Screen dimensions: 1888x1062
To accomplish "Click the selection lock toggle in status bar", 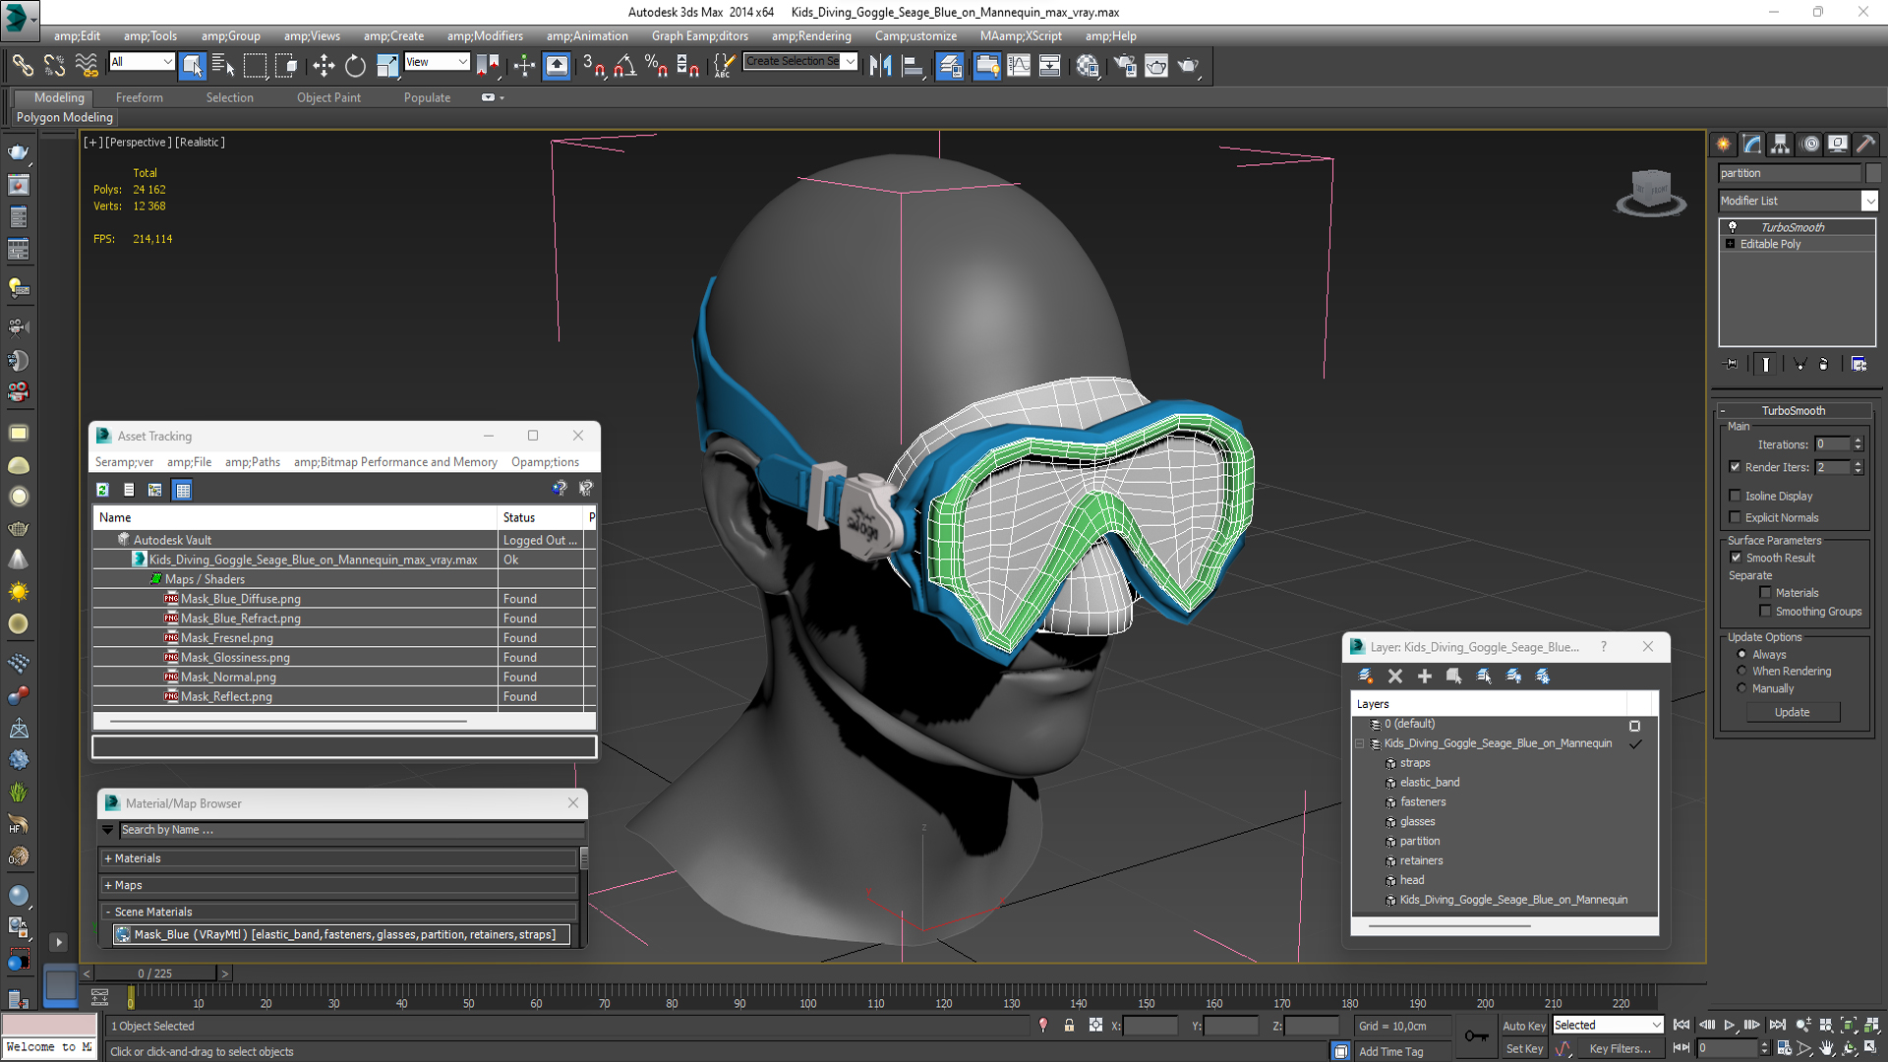I will [x=1069, y=1025].
